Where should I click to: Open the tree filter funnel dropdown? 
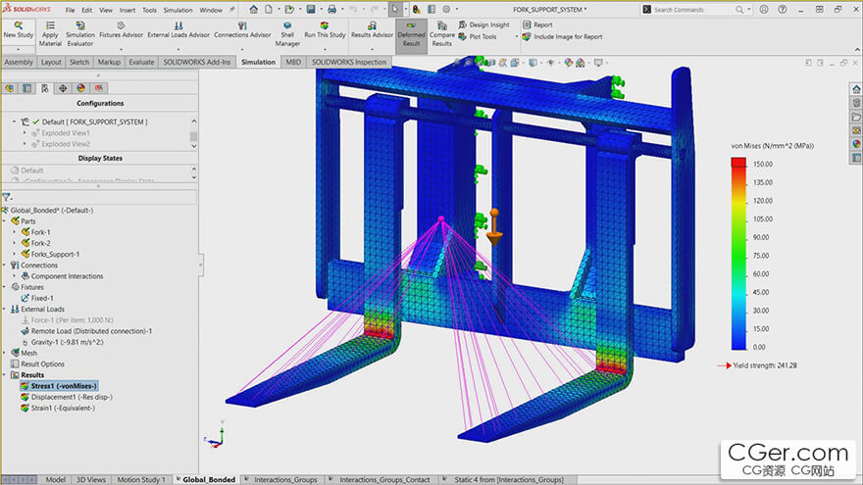coord(7,197)
